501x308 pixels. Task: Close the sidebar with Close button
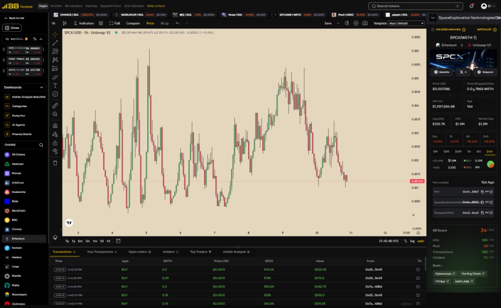click(x=12, y=28)
